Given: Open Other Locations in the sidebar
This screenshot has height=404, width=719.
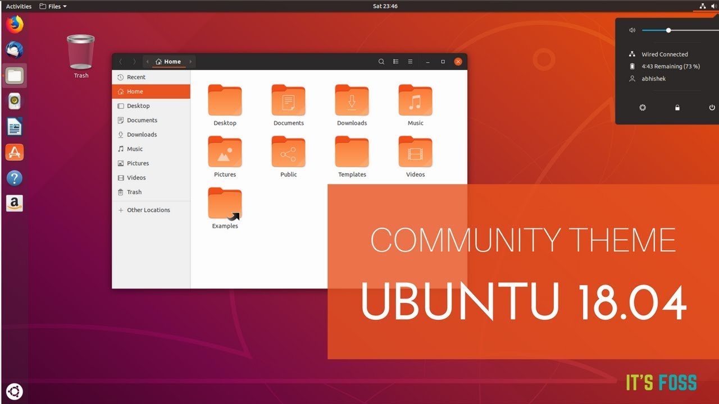Looking at the screenshot, I should 148,209.
